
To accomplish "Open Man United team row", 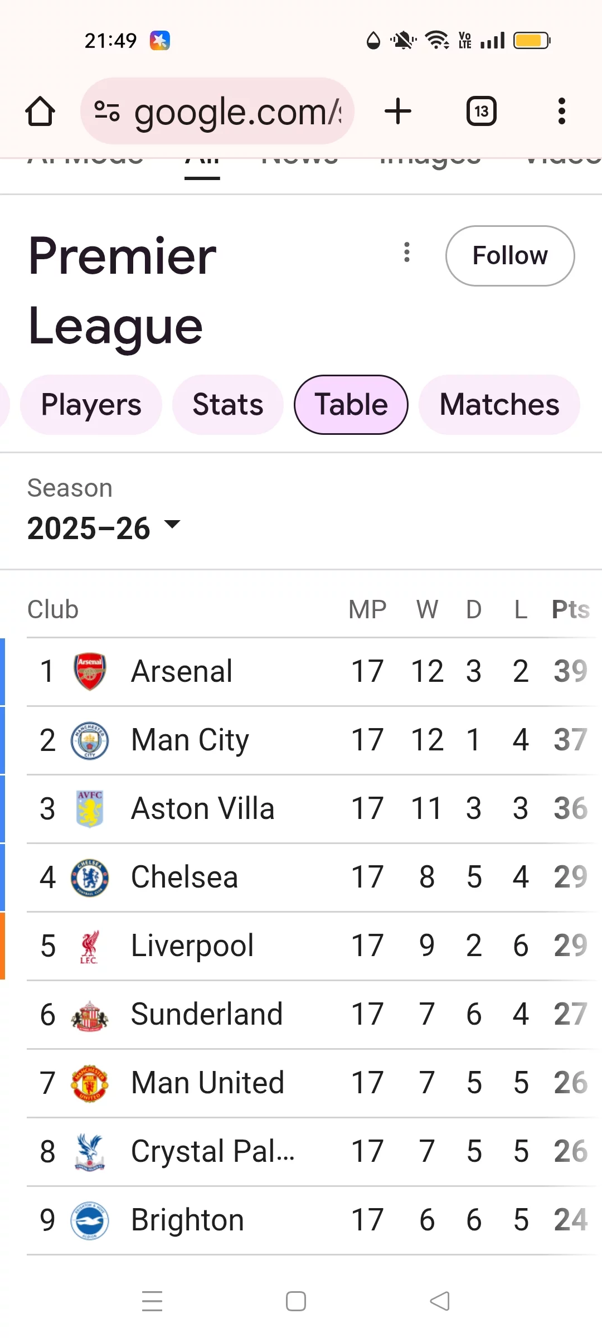I will pos(207,1083).
